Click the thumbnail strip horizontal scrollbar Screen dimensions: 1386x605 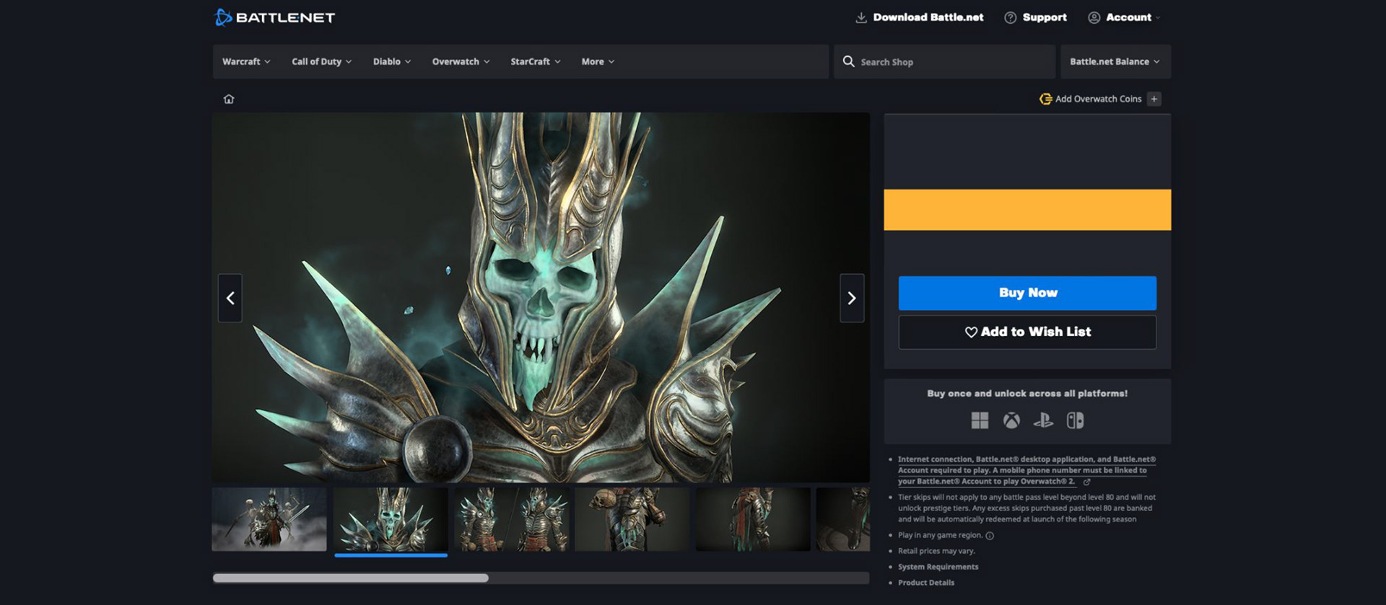351,578
